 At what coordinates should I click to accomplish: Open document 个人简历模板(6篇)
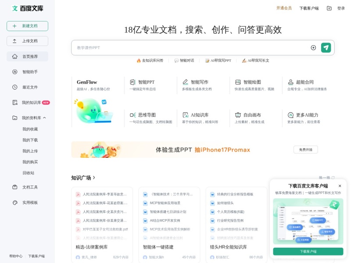click(231, 212)
